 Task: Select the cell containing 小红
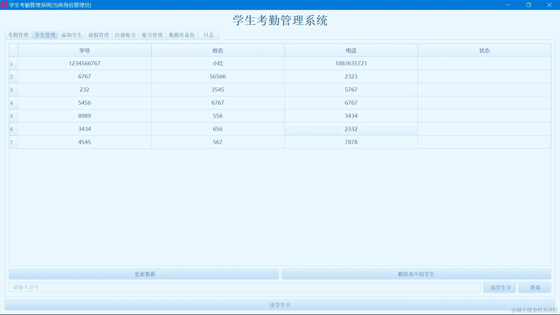coord(218,64)
